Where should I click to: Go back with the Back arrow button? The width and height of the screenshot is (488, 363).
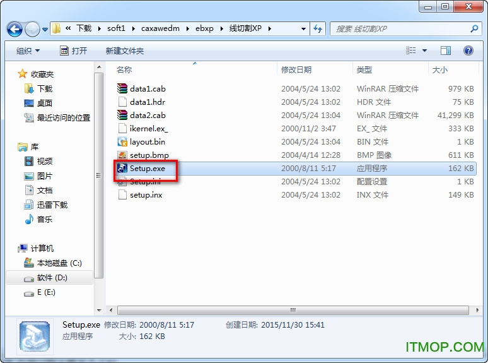click(x=15, y=29)
